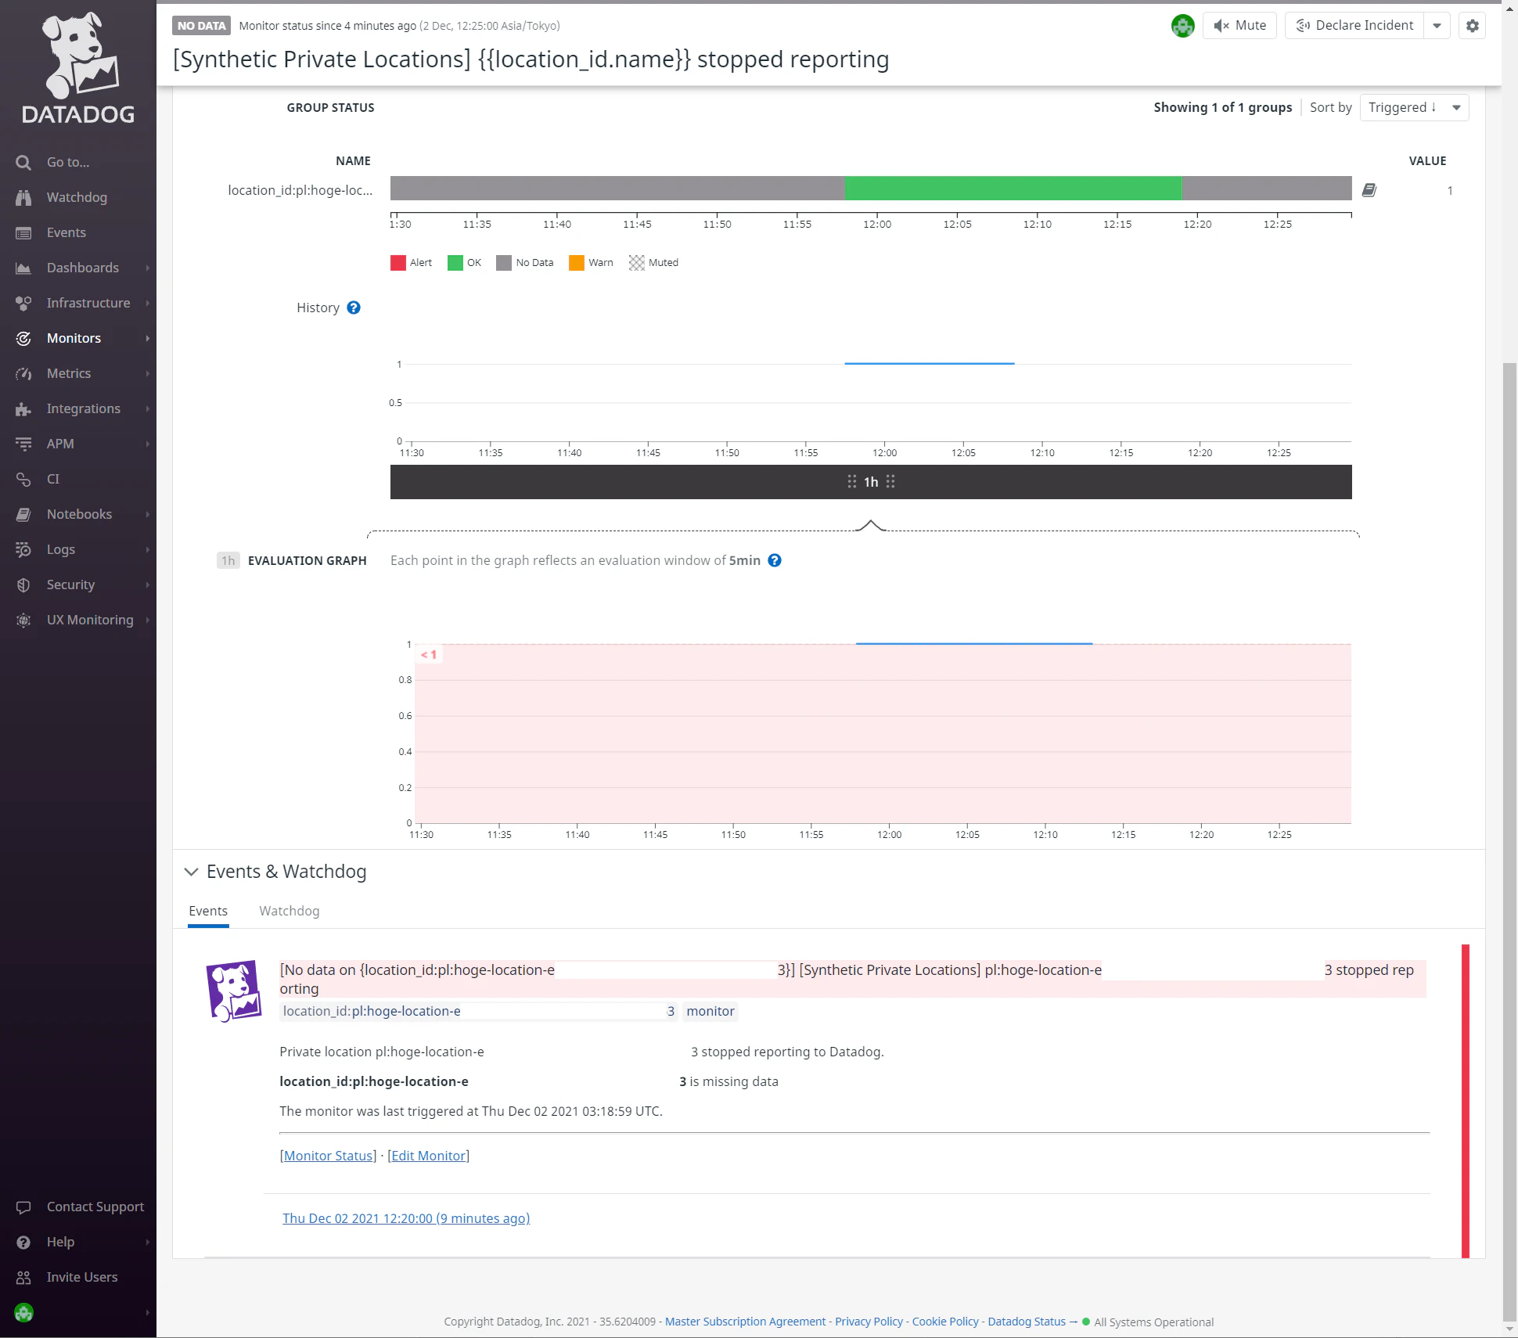Click the Logs icon in sidebar
Screen dimensions: 1518x1338
coord(23,550)
